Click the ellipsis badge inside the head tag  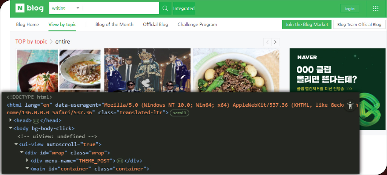36,121
